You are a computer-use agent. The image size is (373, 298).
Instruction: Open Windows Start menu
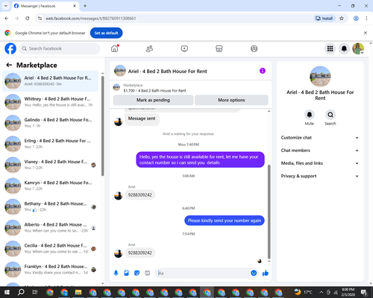click(7, 292)
